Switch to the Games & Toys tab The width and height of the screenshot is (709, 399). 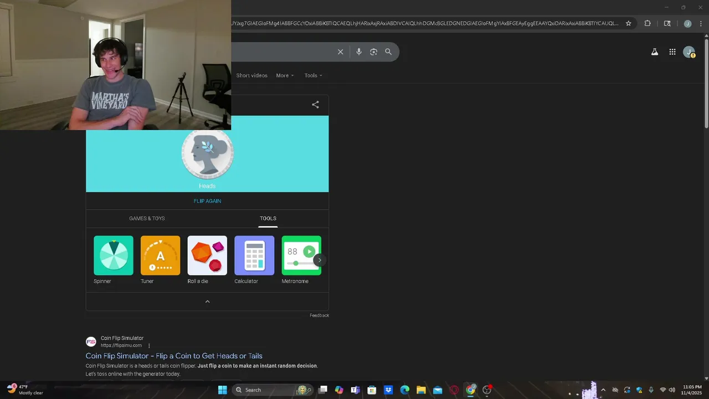147,218
